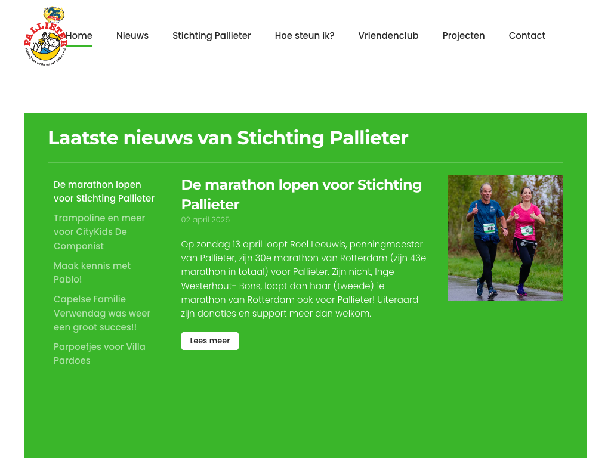The height and width of the screenshot is (458, 611).
Task: Click the marathon article summary paragraph
Action: (304, 279)
